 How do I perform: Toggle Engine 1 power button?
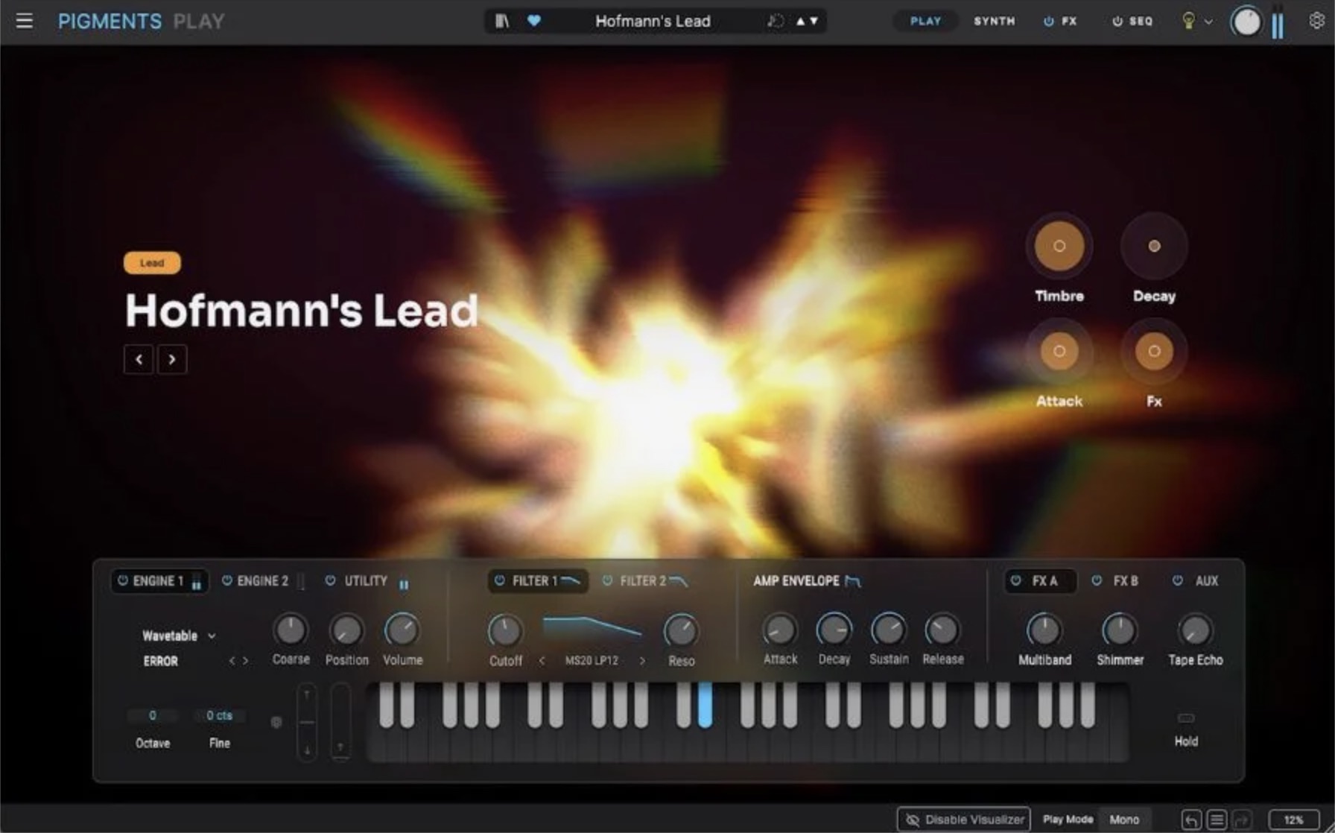(x=123, y=580)
